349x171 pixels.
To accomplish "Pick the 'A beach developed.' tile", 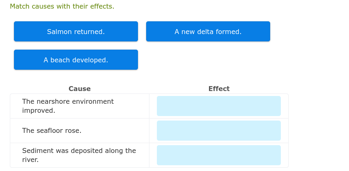I will click(x=76, y=60).
